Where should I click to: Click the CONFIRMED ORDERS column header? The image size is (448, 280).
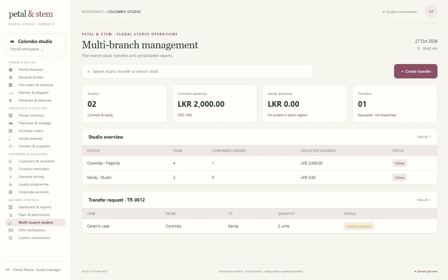click(x=229, y=151)
